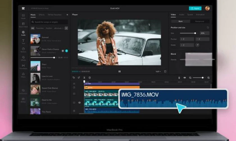Click the filter track lock icon
The image size is (236, 141).
click(74, 83)
